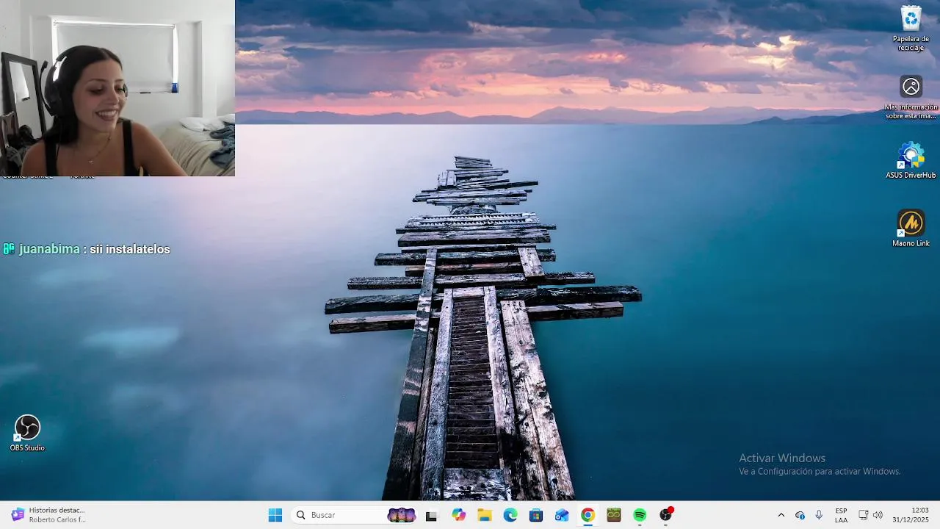This screenshot has width=940, height=529.
Task: Open Microsoft Edge from the taskbar
Action: (x=510, y=515)
